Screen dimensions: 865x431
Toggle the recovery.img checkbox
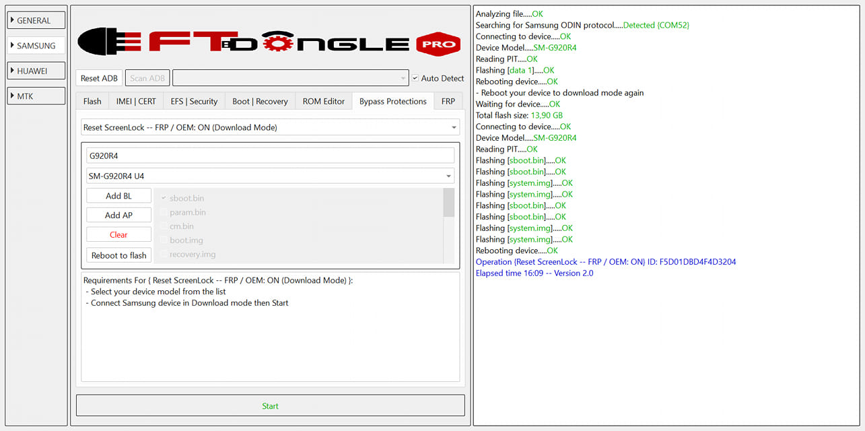coord(164,255)
